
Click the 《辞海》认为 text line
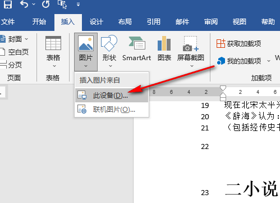pos(253,116)
